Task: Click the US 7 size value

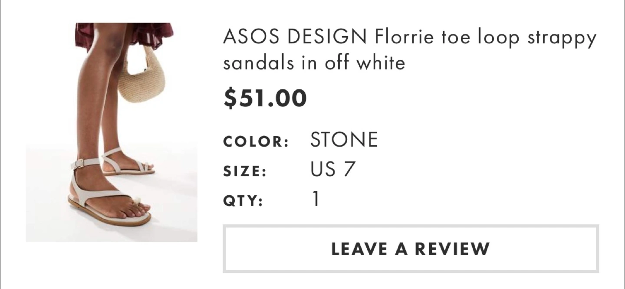Action: (333, 169)
